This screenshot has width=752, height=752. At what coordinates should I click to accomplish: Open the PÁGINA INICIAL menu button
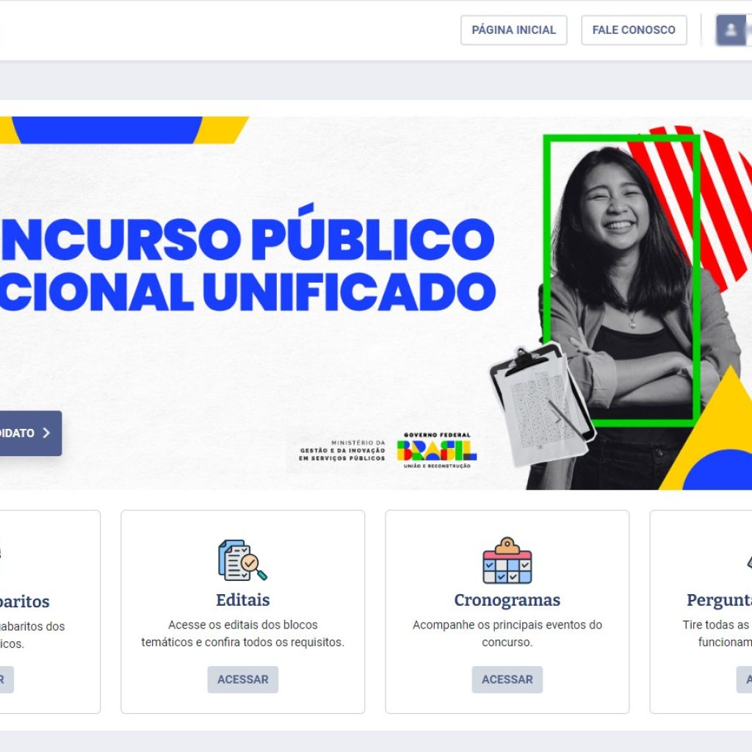[513, 30]
